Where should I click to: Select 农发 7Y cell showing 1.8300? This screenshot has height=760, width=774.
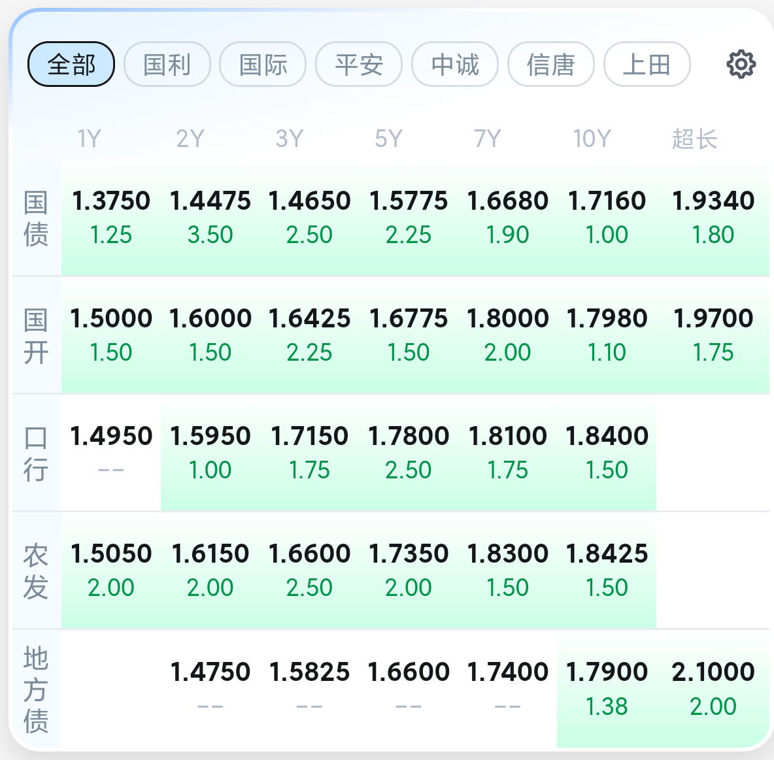(x=508, y=570)
